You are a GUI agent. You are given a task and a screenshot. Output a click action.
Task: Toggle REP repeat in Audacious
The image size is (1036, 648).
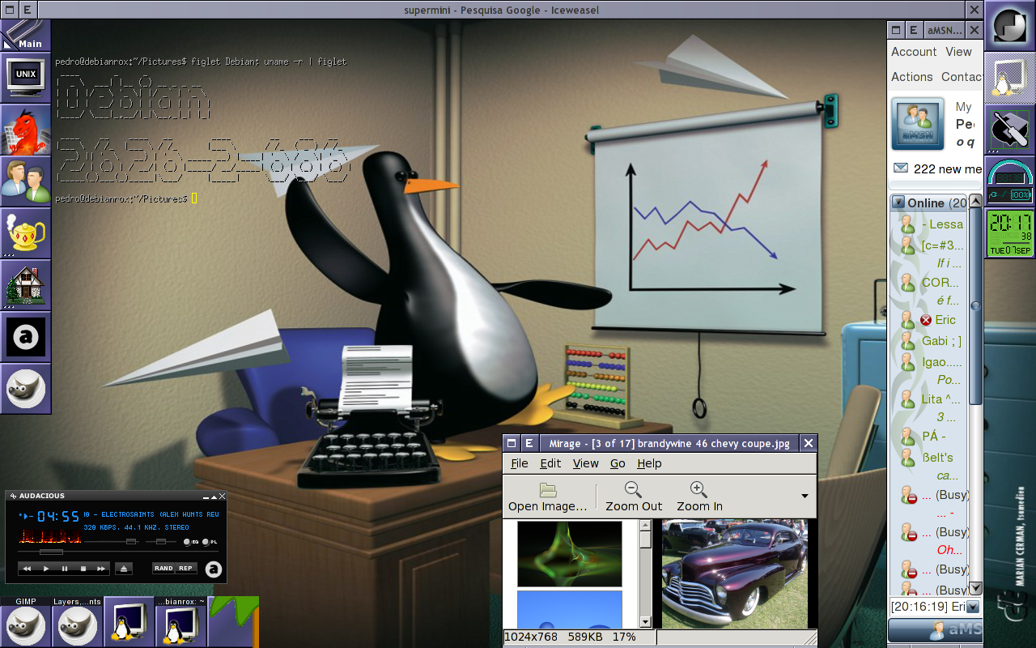coord(186,569)
